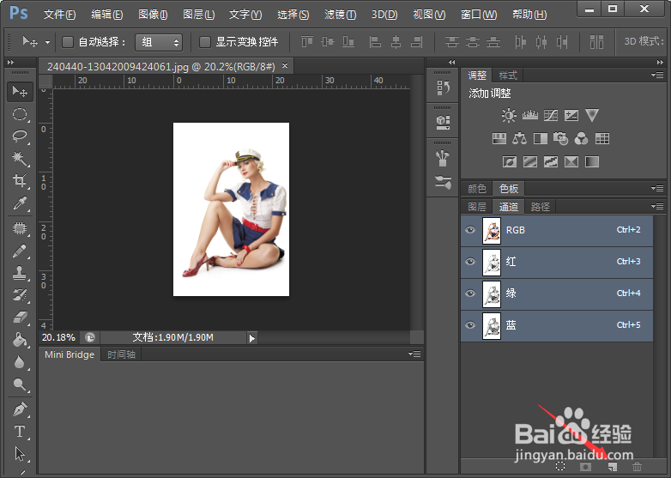Add a Hue/Saturation adjustment
Screen dimensions: 671x478
point(499,138)
